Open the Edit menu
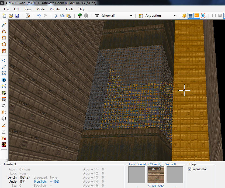Image resolution: width=225 pixels, height=188 pixels. coord(17,9)
